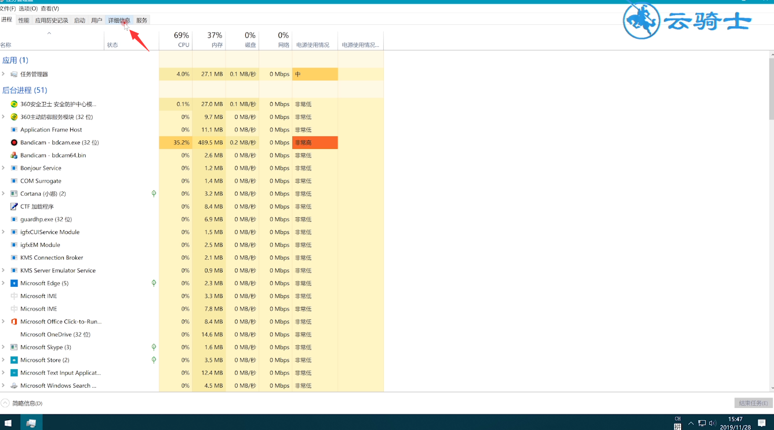Expand the Microsoft Office Click-to-Run row
Viewport: 774px width, 430px height.
pyautogui.click(x=3, y=322)
